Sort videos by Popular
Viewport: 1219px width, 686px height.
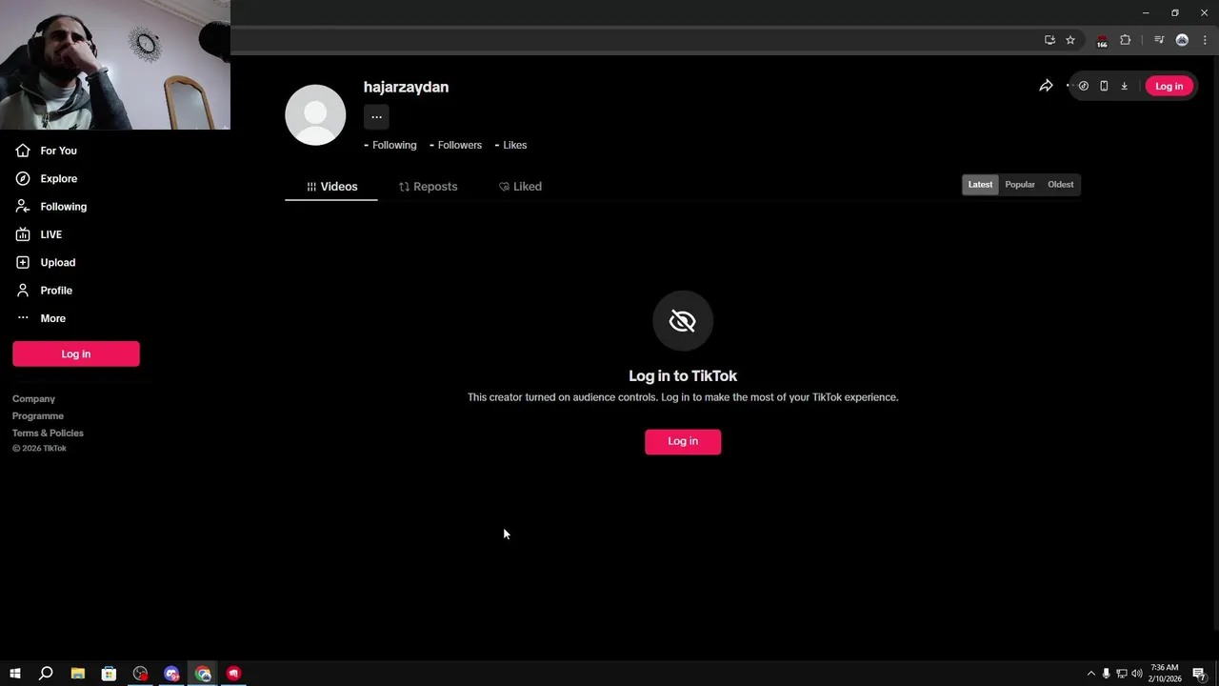click(1020, 185)
